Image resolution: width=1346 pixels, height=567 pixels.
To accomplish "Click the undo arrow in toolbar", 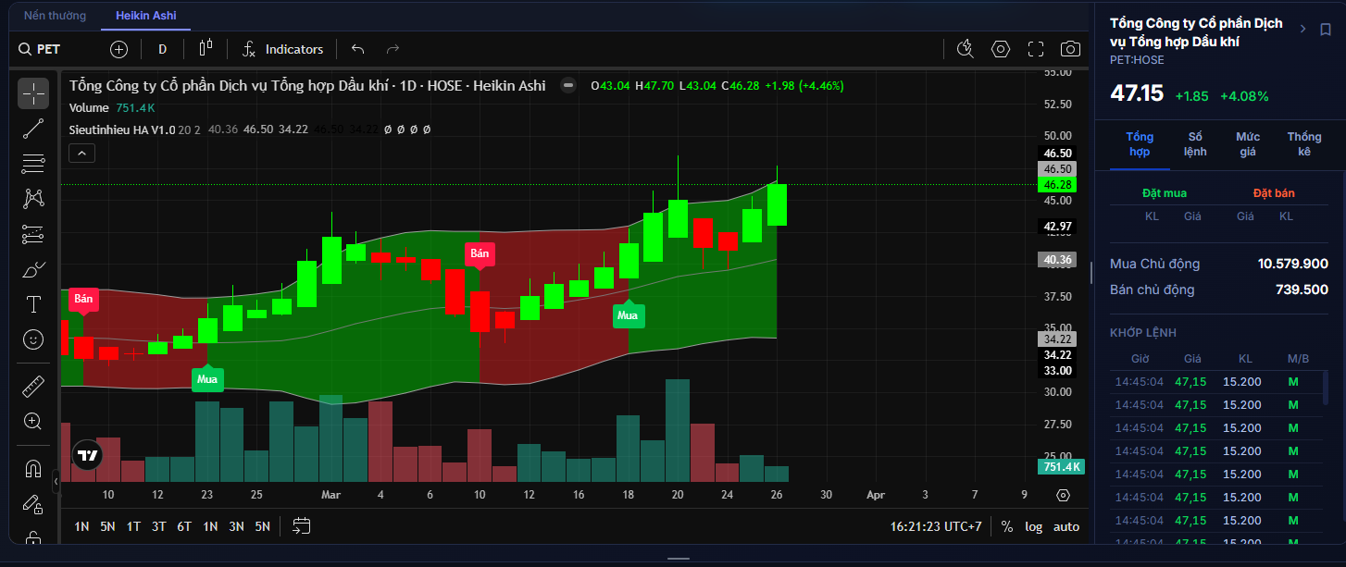I will coord(358,50).
